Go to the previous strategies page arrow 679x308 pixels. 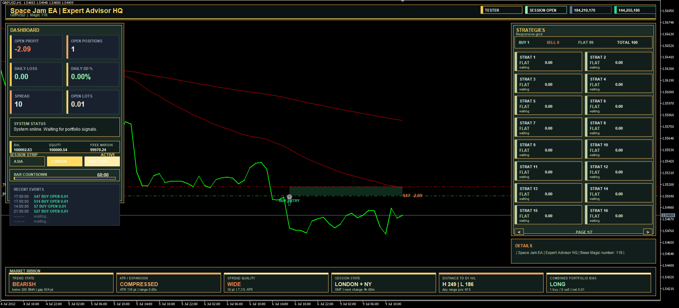tap(519, 232)
